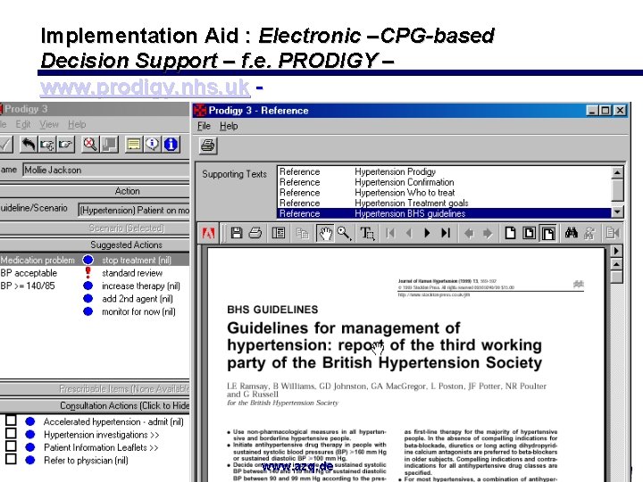The width and height of the screenshot is (643, 482).
Task: Select the monitor for now blue circle
Action: click(x=88, y=312)
